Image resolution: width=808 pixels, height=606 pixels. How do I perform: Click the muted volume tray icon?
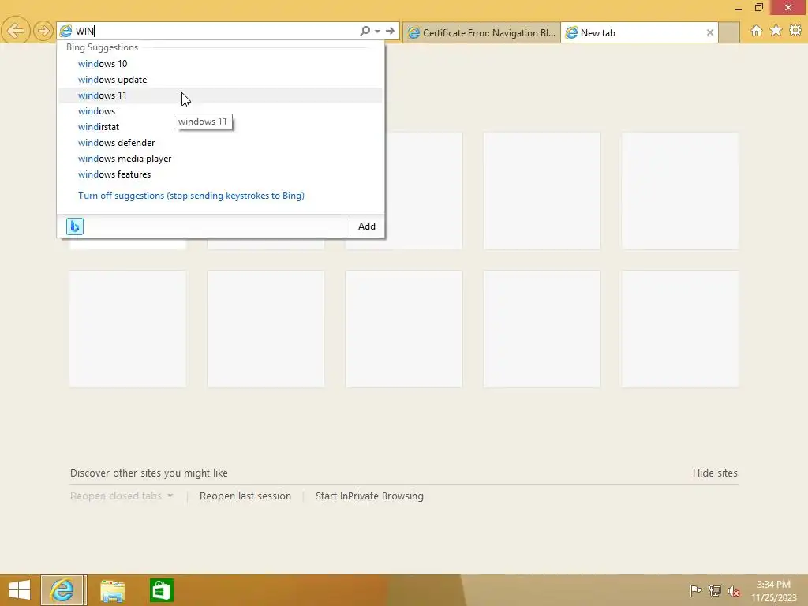(x=733, y=590)
